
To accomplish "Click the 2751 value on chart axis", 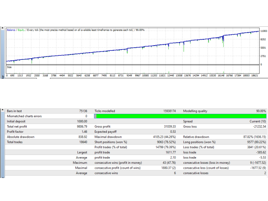I will [x=263, y=56].
